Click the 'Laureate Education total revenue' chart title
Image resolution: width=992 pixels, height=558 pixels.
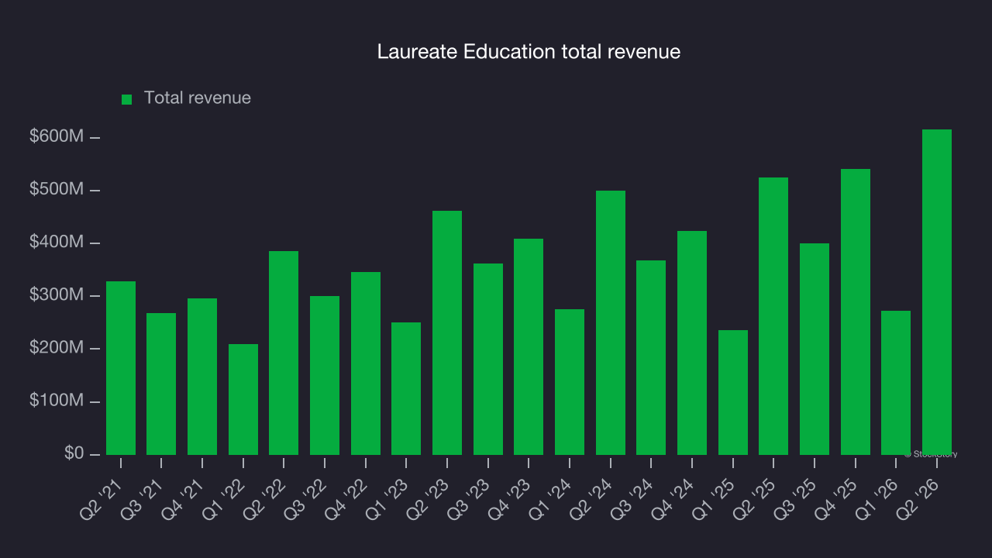[x=529, y=52]
